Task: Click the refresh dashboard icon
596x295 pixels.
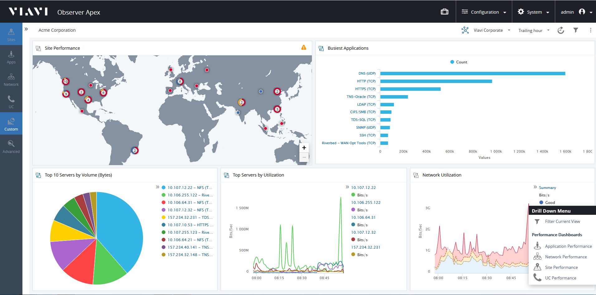Action: [x=560, y=30]
